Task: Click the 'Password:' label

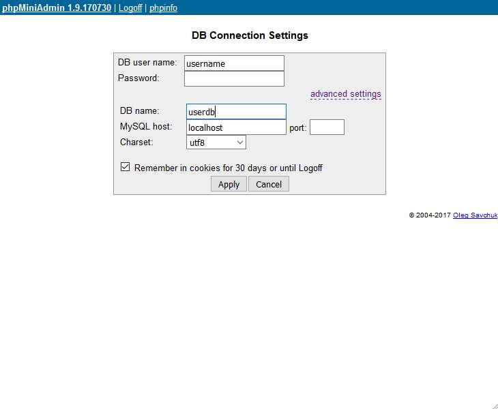Action: click(x=138, y=78)
